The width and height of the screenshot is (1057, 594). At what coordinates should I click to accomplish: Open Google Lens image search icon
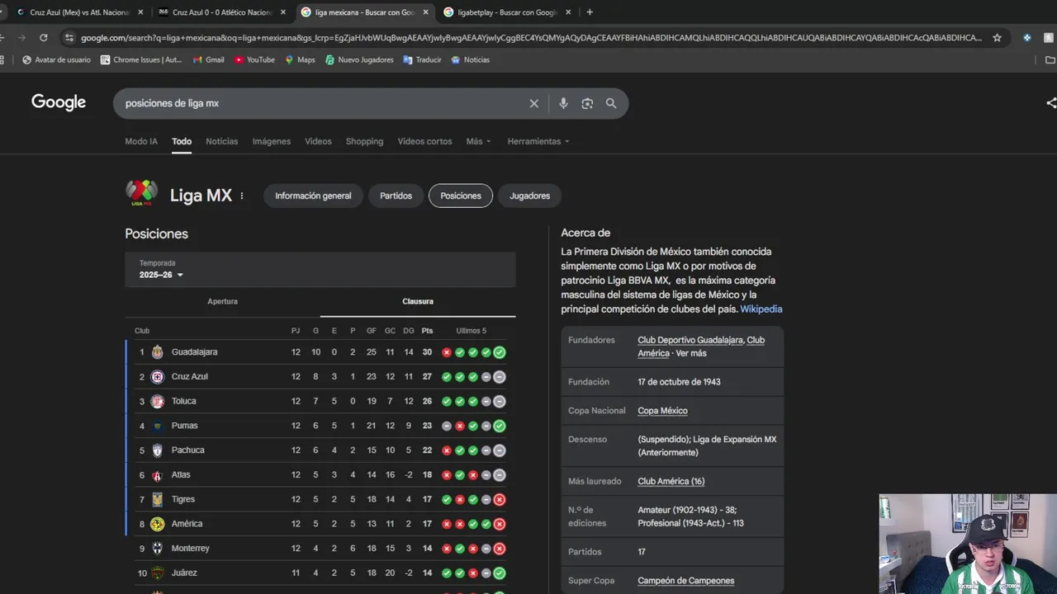tap(587, 103)
